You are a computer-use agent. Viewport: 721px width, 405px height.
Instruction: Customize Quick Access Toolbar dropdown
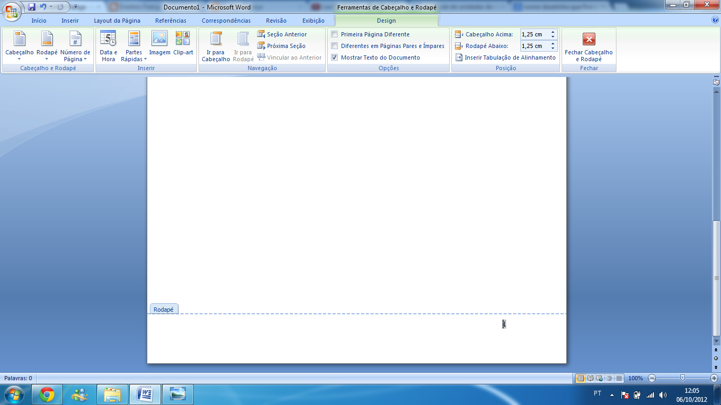75,7
